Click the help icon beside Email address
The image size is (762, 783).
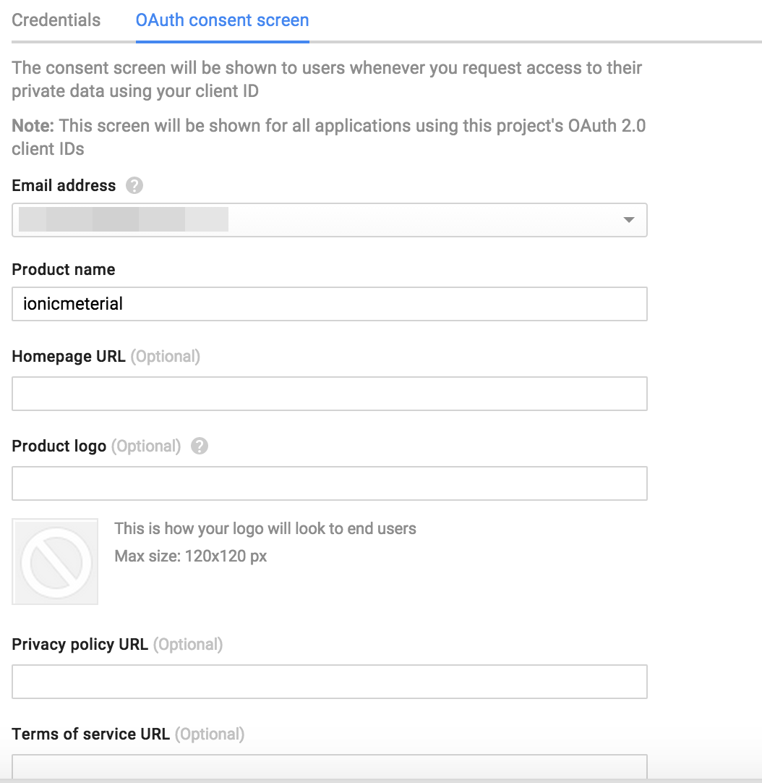pyautogui.click(x=134, y=186)
